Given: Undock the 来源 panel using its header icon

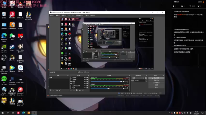Looking at the screenshot, I should [88, 75].
